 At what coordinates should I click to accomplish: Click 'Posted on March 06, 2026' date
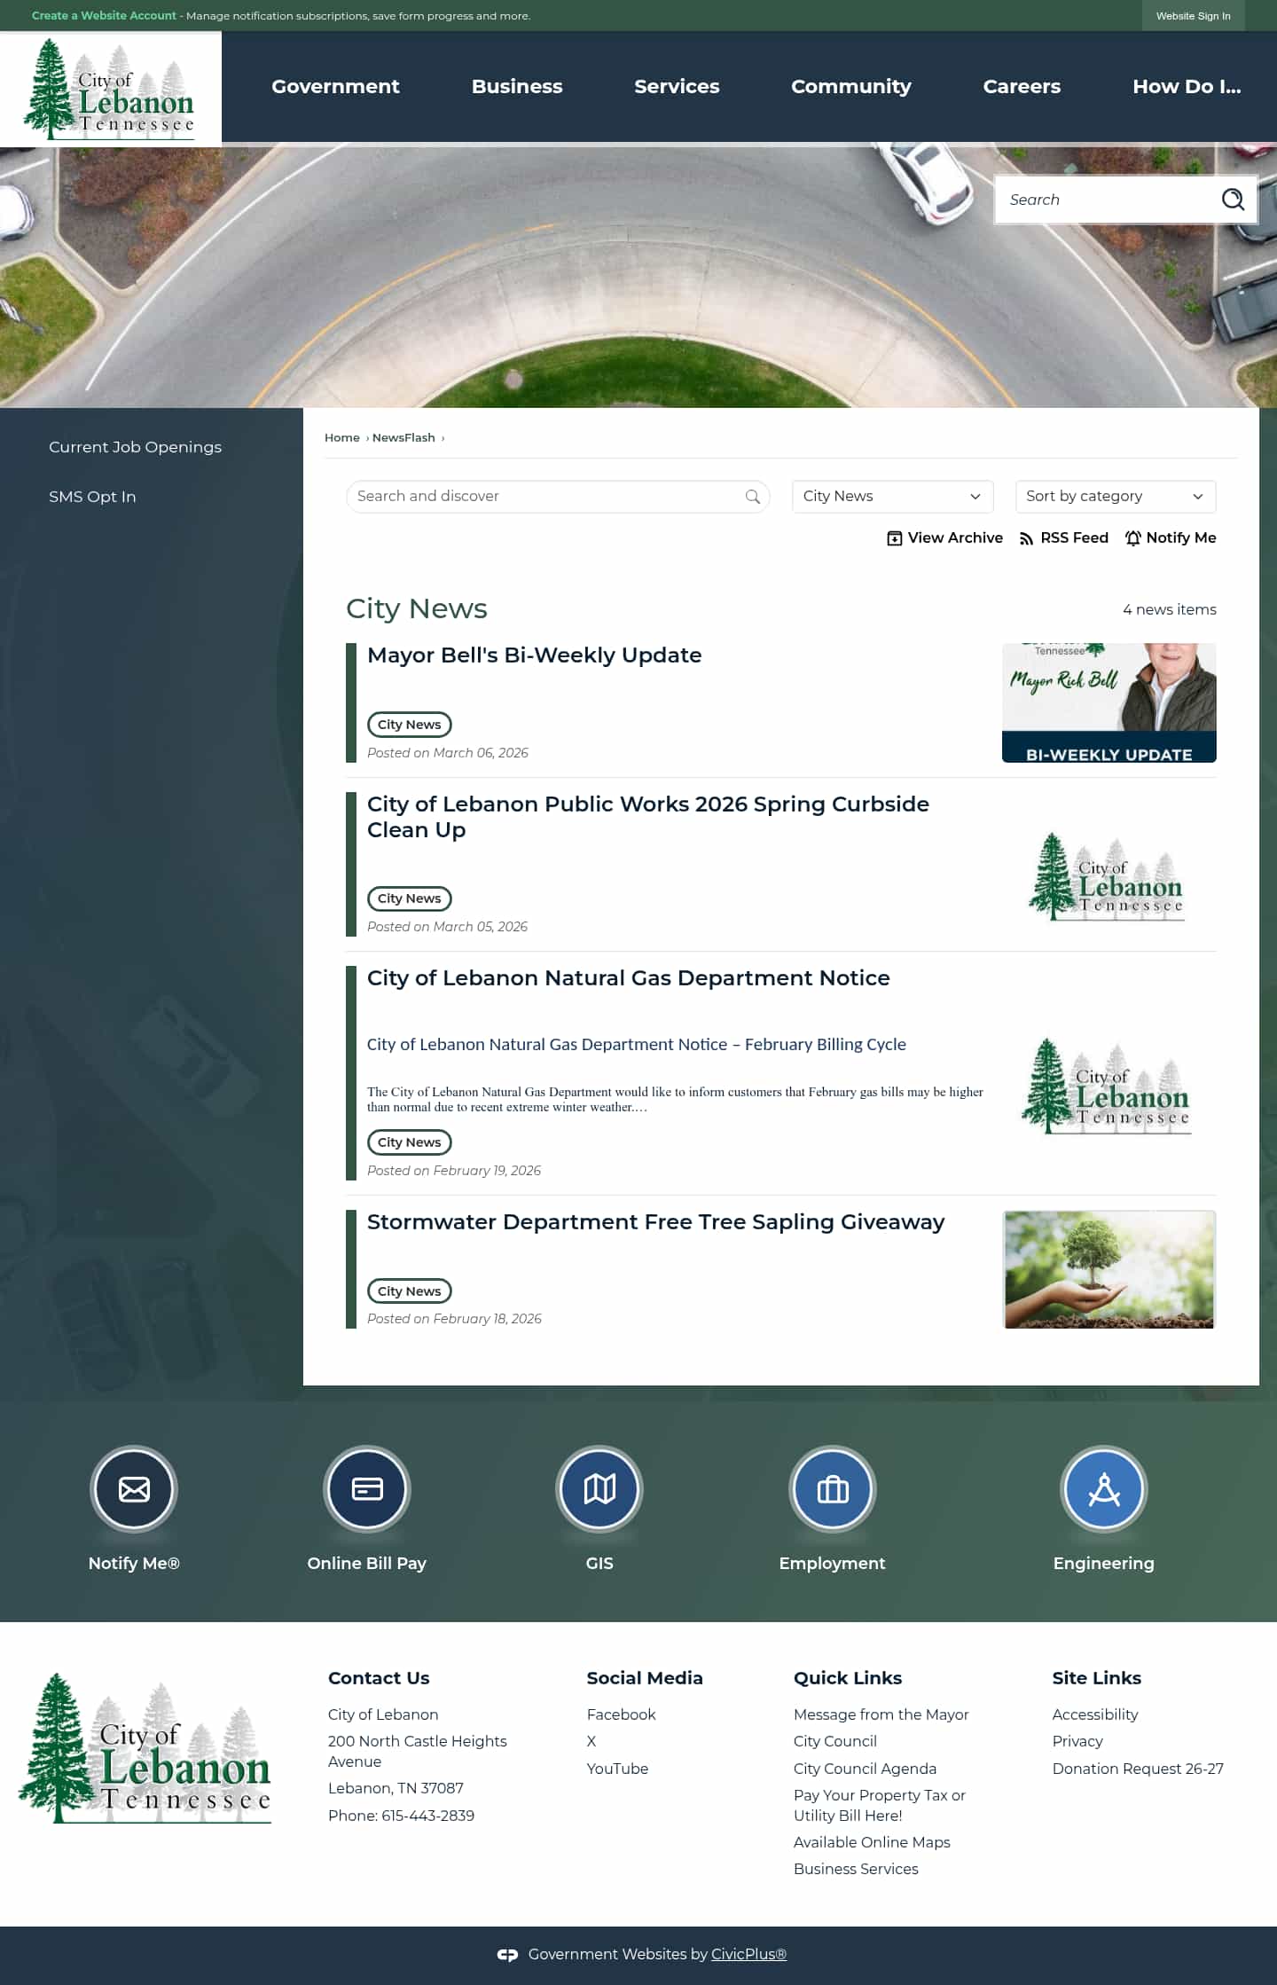447,753
